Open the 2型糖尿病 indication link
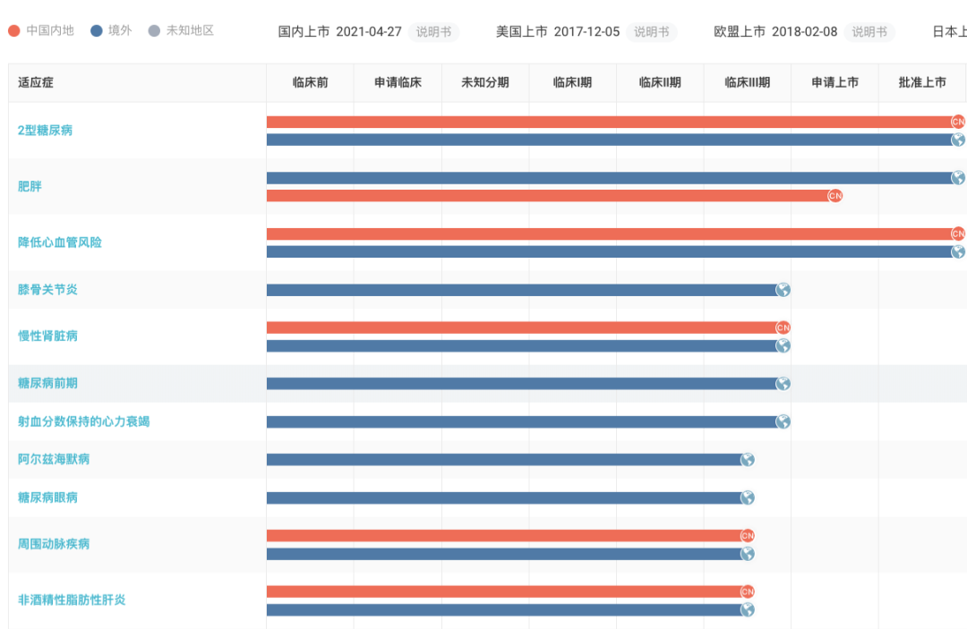967x629 pixels. click(x=45, y=131)
